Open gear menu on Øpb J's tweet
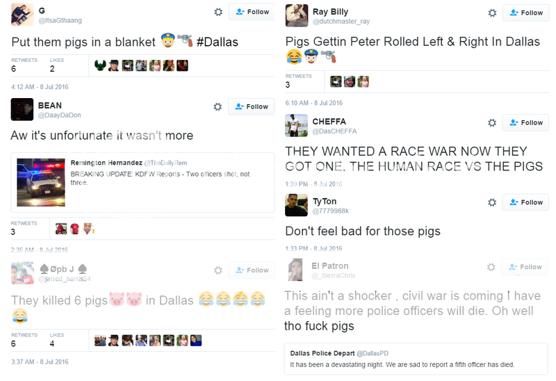The image size is (556, 381). pos(218,270)
